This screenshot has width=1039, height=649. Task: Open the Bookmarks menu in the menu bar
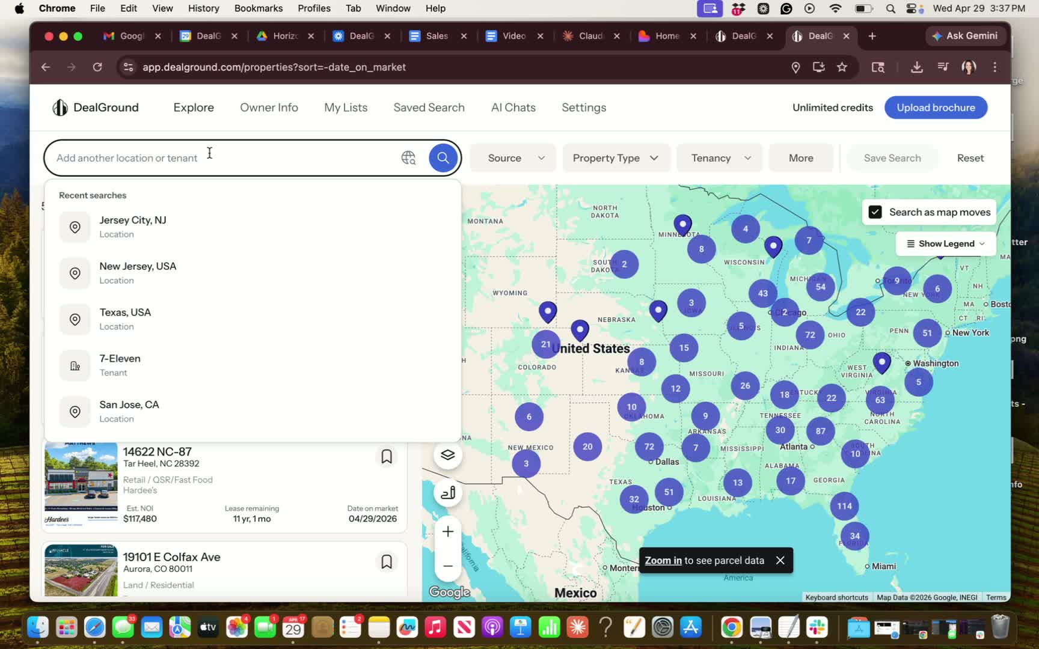(x=259, y=8)
